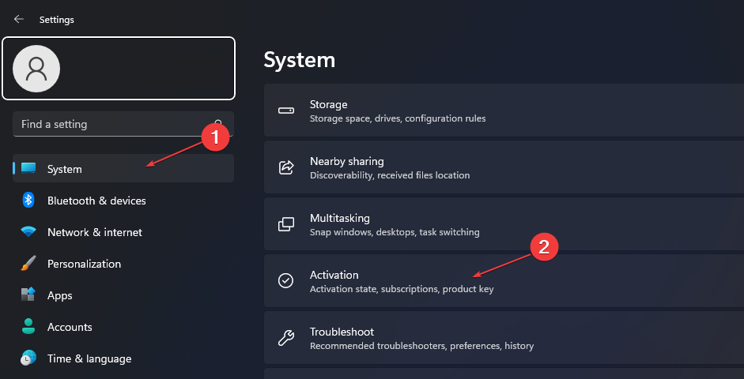
Task: Click the Troubleshoot wrench icon
Action: (x=285, y=338)
